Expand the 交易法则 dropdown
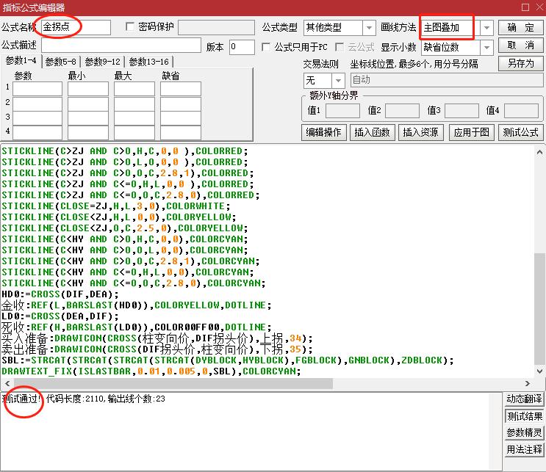 click(338, 79)
